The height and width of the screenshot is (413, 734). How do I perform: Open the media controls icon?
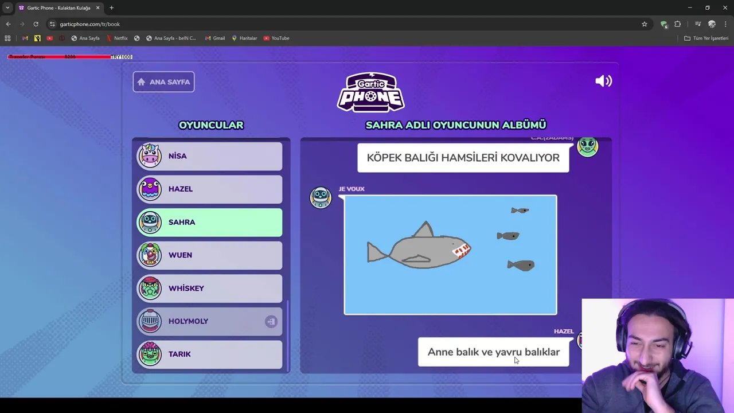[698, 24]
